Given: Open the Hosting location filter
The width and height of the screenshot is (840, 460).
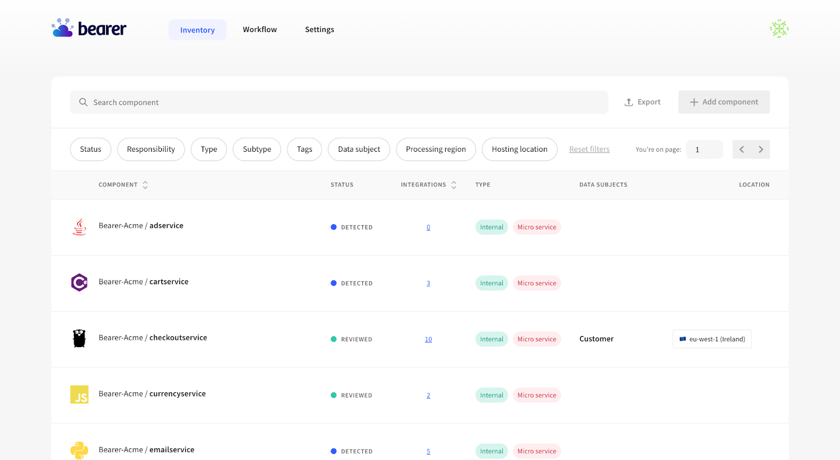Looking at the screenshot, I should pos(520,149).
